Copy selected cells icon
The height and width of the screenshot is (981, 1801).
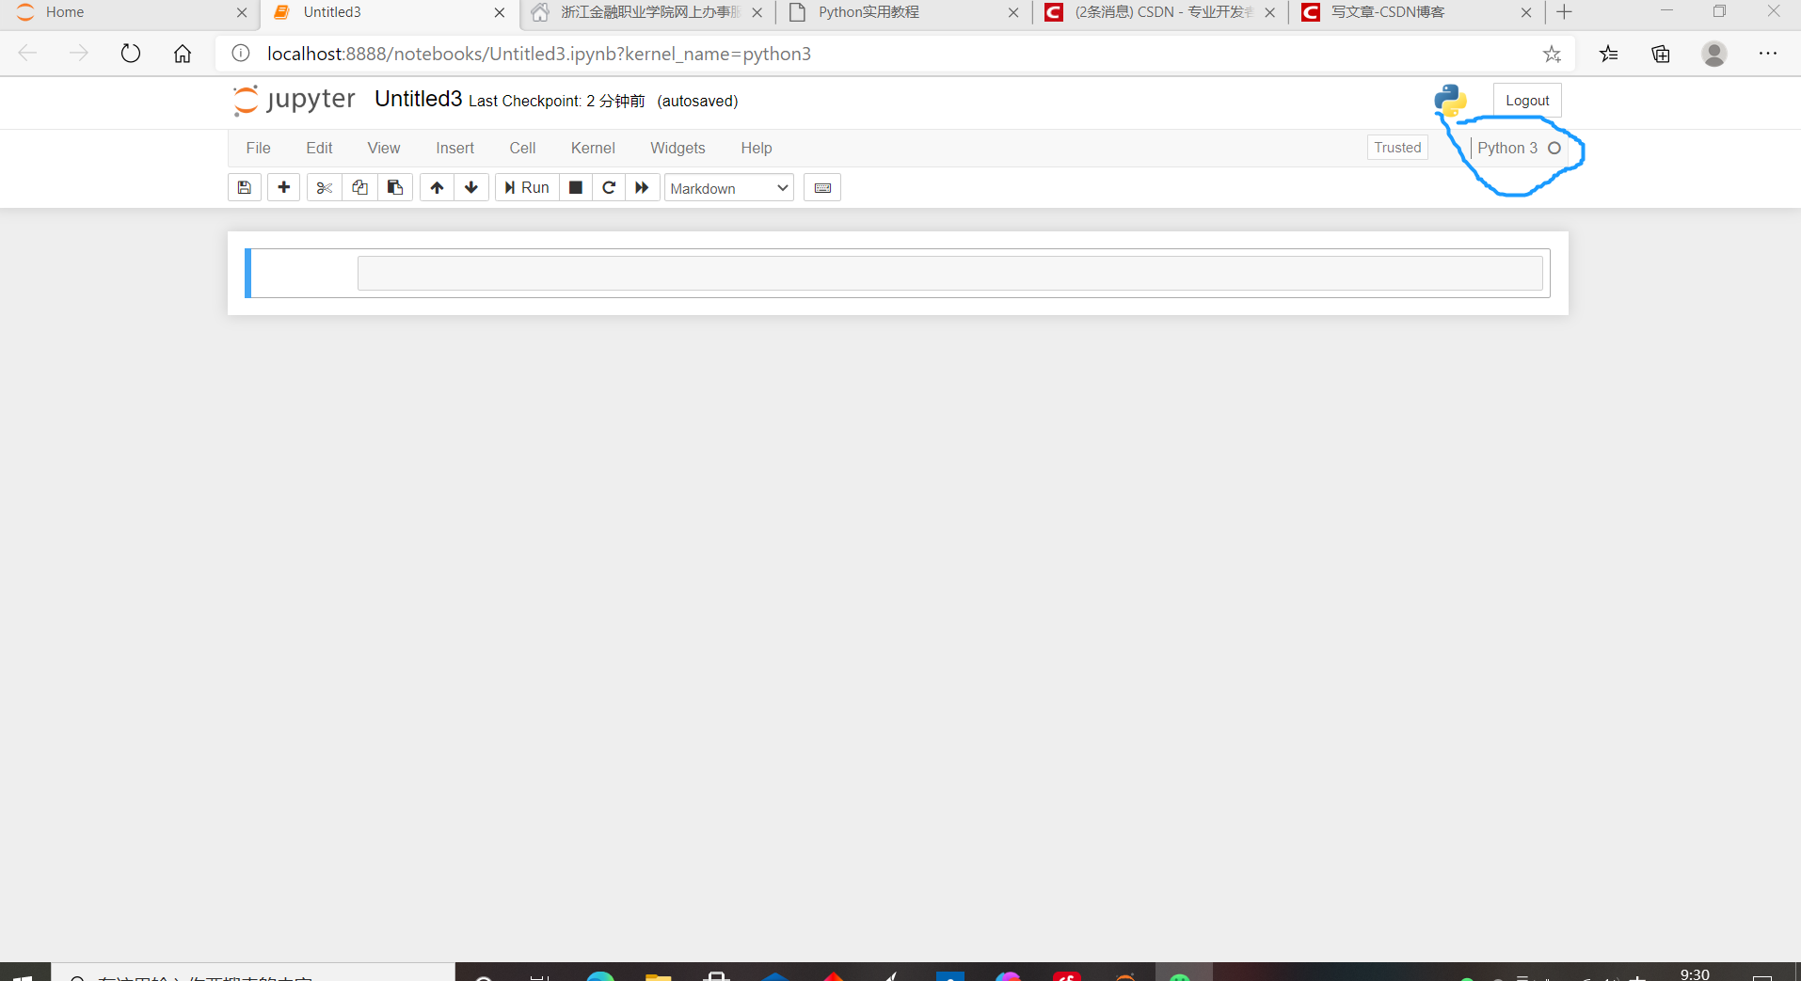point(359,187)
